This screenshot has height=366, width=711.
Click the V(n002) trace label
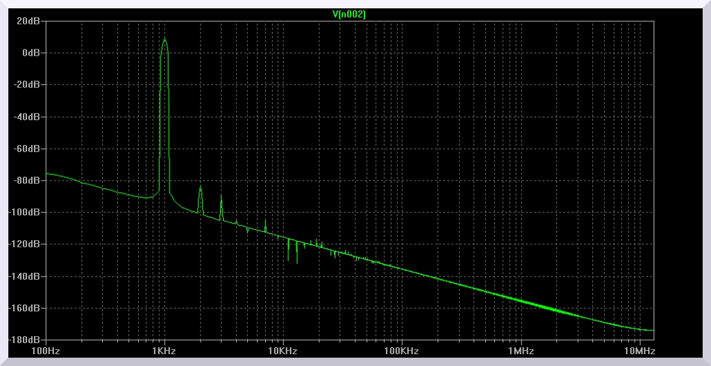[x=350, y=14]
